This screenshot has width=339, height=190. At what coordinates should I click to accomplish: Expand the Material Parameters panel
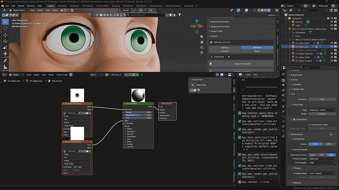(241, 22)
